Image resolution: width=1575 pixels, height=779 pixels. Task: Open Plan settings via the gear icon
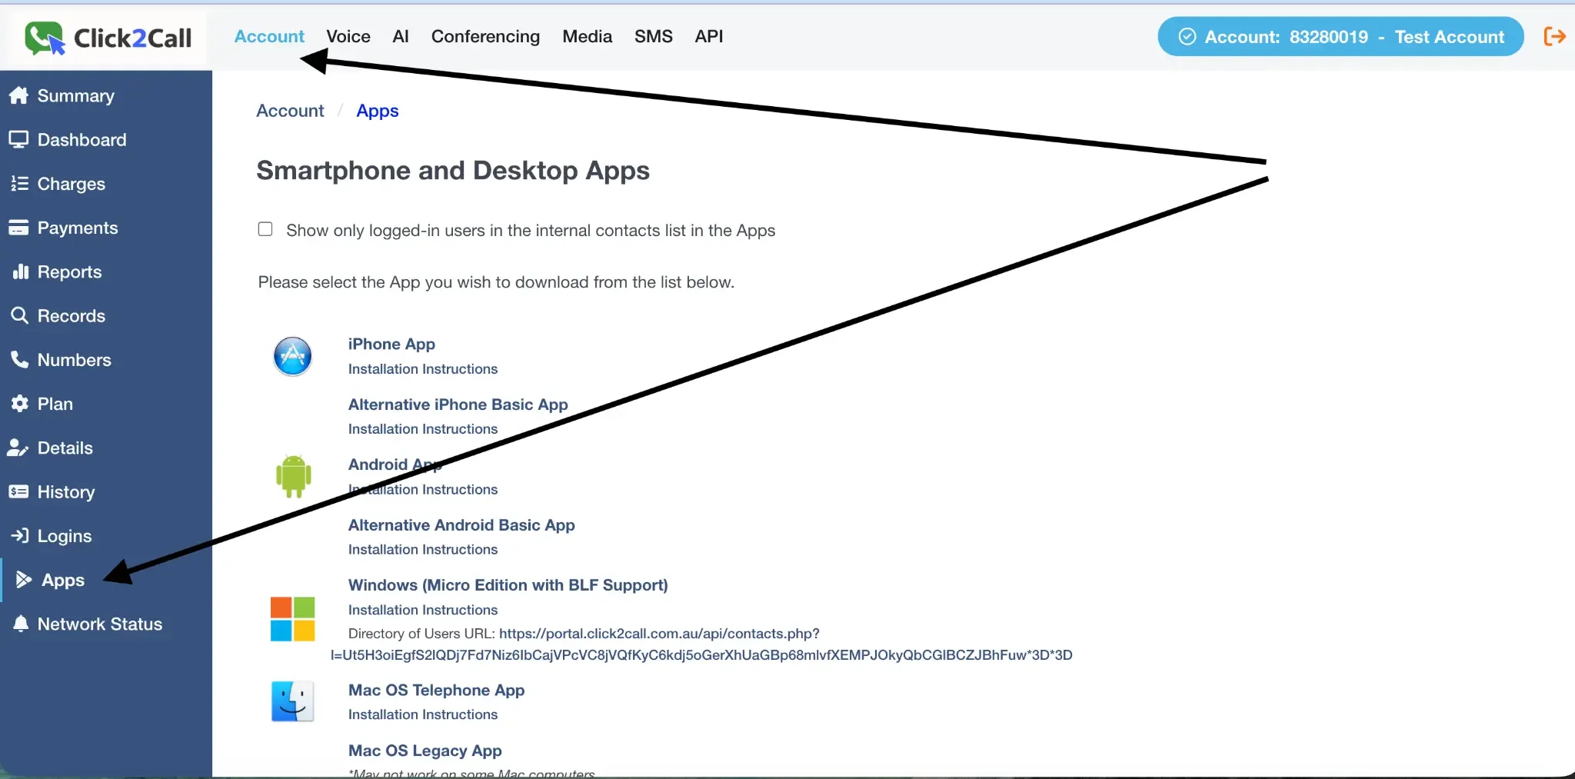(x=20, y=403)
